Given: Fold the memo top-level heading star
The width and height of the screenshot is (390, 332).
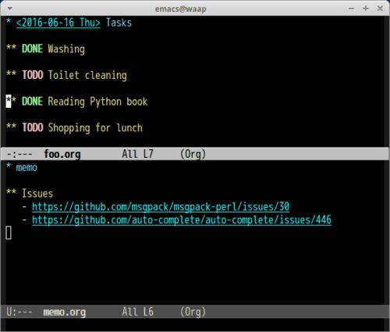Looking at the screenshot, I should 9,166.
